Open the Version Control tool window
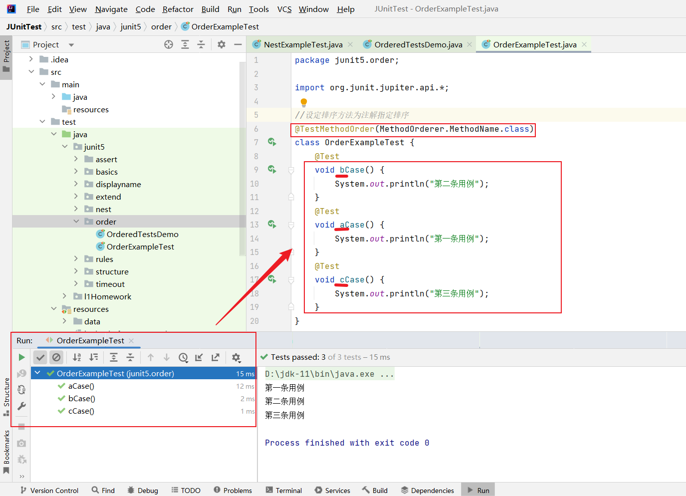This screenshot has width=686, height=496. pyautogui.click(x=49, y=491)
